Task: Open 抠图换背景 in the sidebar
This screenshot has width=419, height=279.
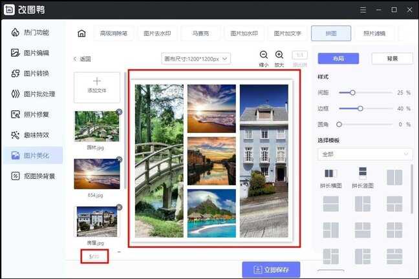Action: click(33, 176)
